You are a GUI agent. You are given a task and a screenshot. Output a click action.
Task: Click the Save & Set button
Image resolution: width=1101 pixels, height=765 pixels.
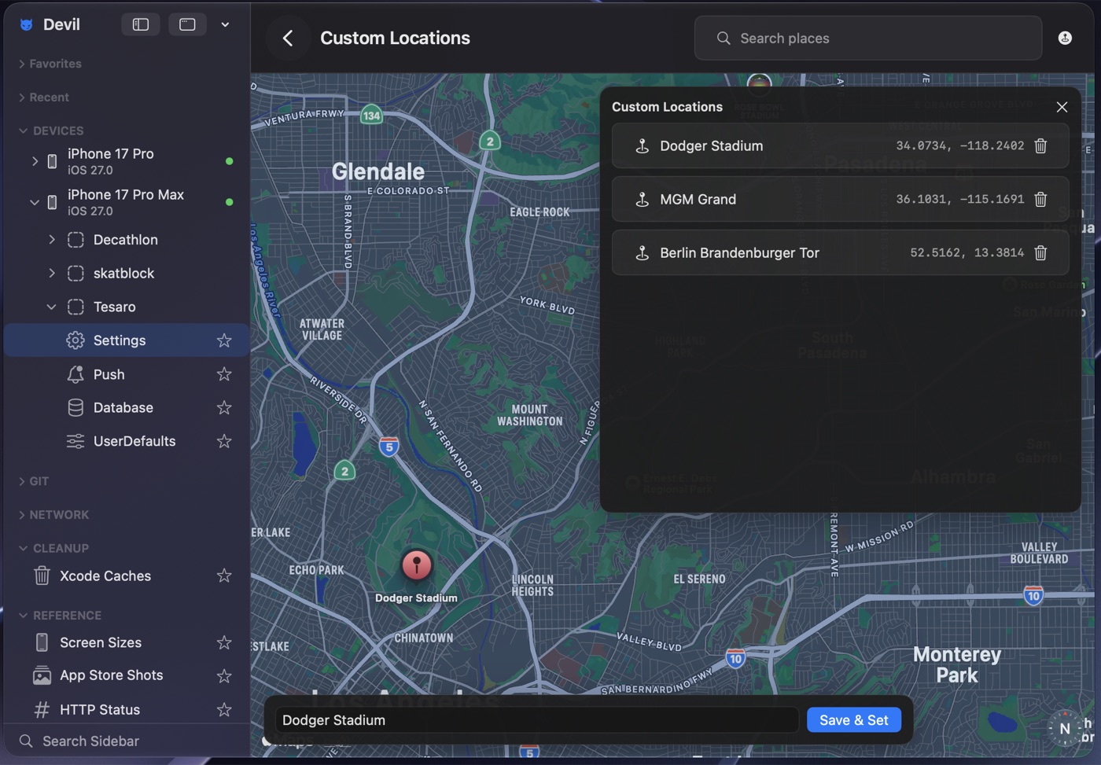(853, 719)
